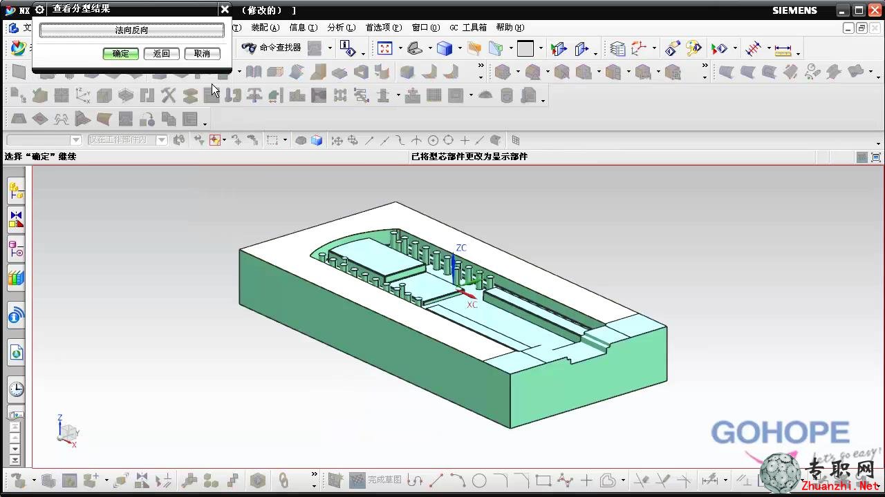Click the dialog settings gear icon
Screen dimensions: 885x497
click(x=39, y=9)
